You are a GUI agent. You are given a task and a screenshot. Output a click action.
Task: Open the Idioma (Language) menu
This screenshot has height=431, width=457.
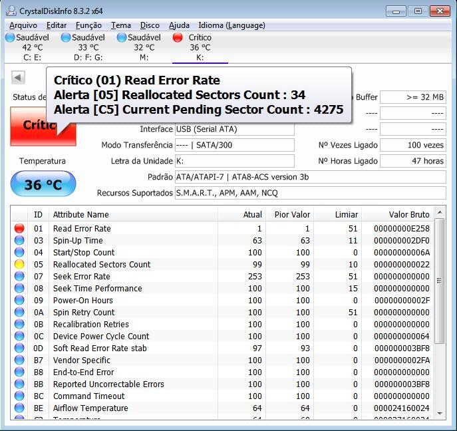point(231,25)
